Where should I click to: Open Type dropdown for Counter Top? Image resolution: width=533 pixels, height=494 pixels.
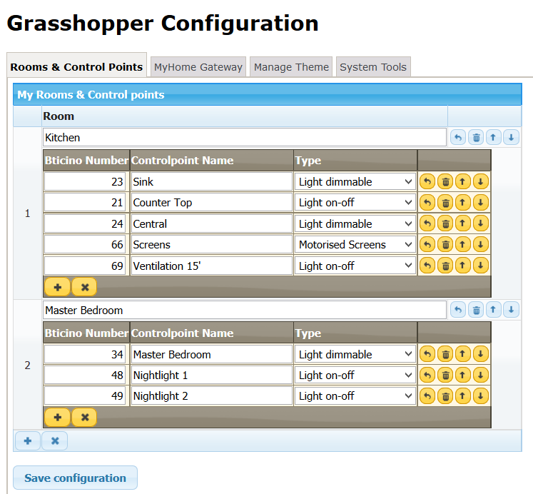pos(355,203)
